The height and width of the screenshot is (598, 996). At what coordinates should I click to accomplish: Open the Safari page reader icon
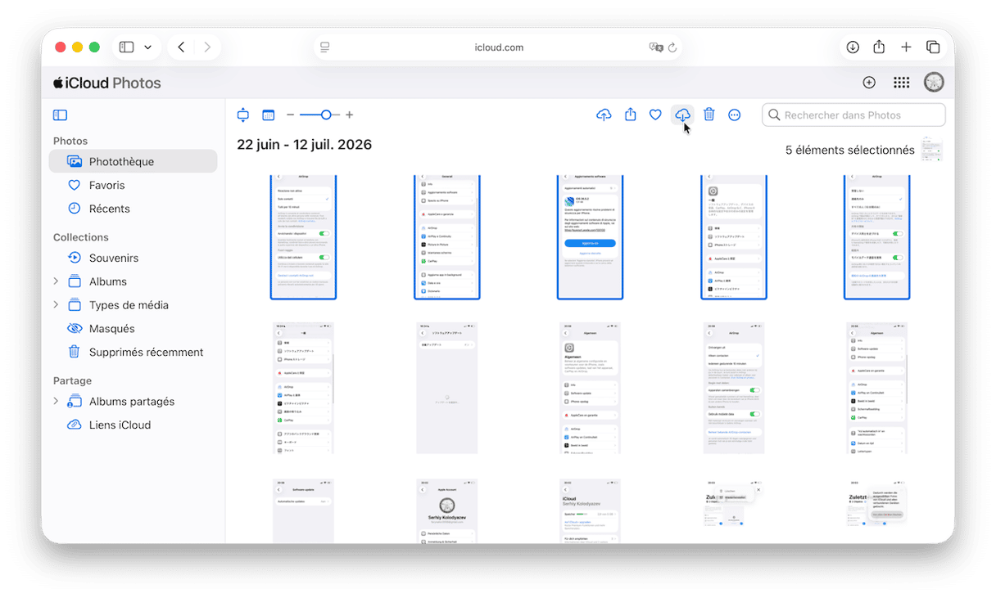[x=325, y=47]
